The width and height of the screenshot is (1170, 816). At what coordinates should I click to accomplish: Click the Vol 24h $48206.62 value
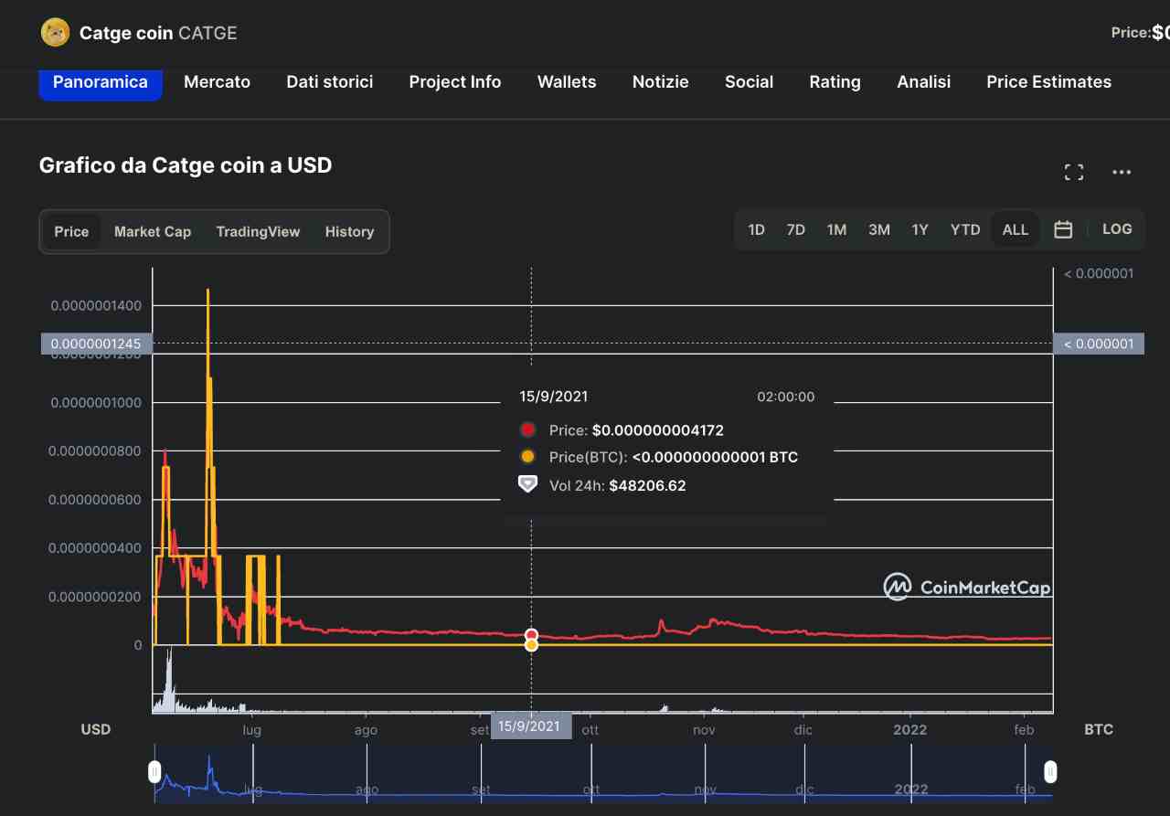tap(647, 486)
